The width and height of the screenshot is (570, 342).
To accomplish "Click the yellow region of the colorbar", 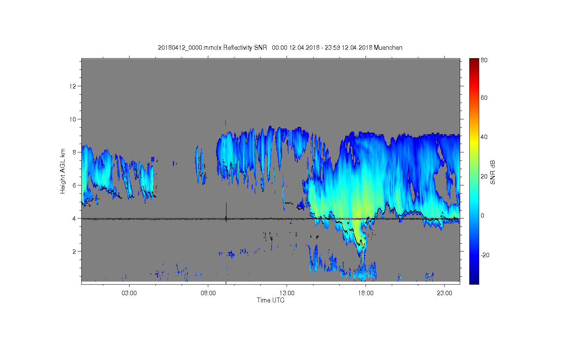I will pos(474,142).
